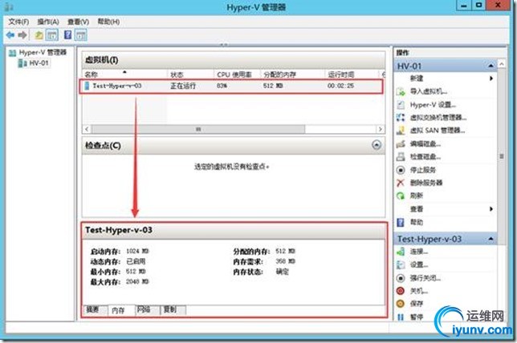
Task: Select the Test-Hyper-v-03 row VM icon
Action: 87,86
